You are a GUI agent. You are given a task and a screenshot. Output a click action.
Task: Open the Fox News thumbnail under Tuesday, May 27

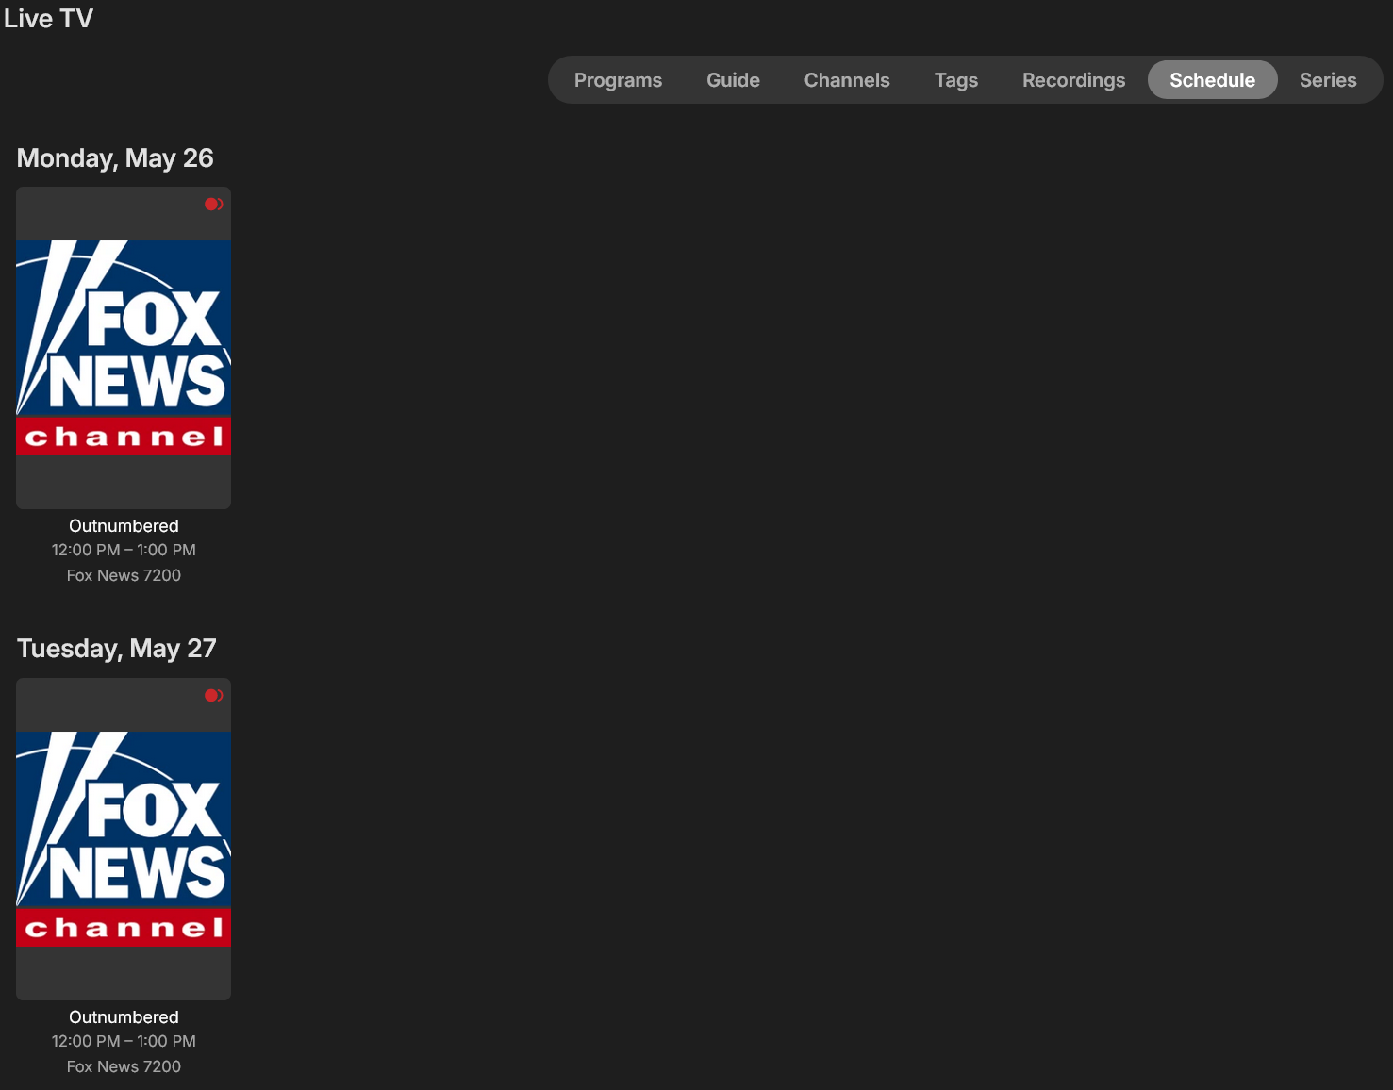click(x=124, y=839)
